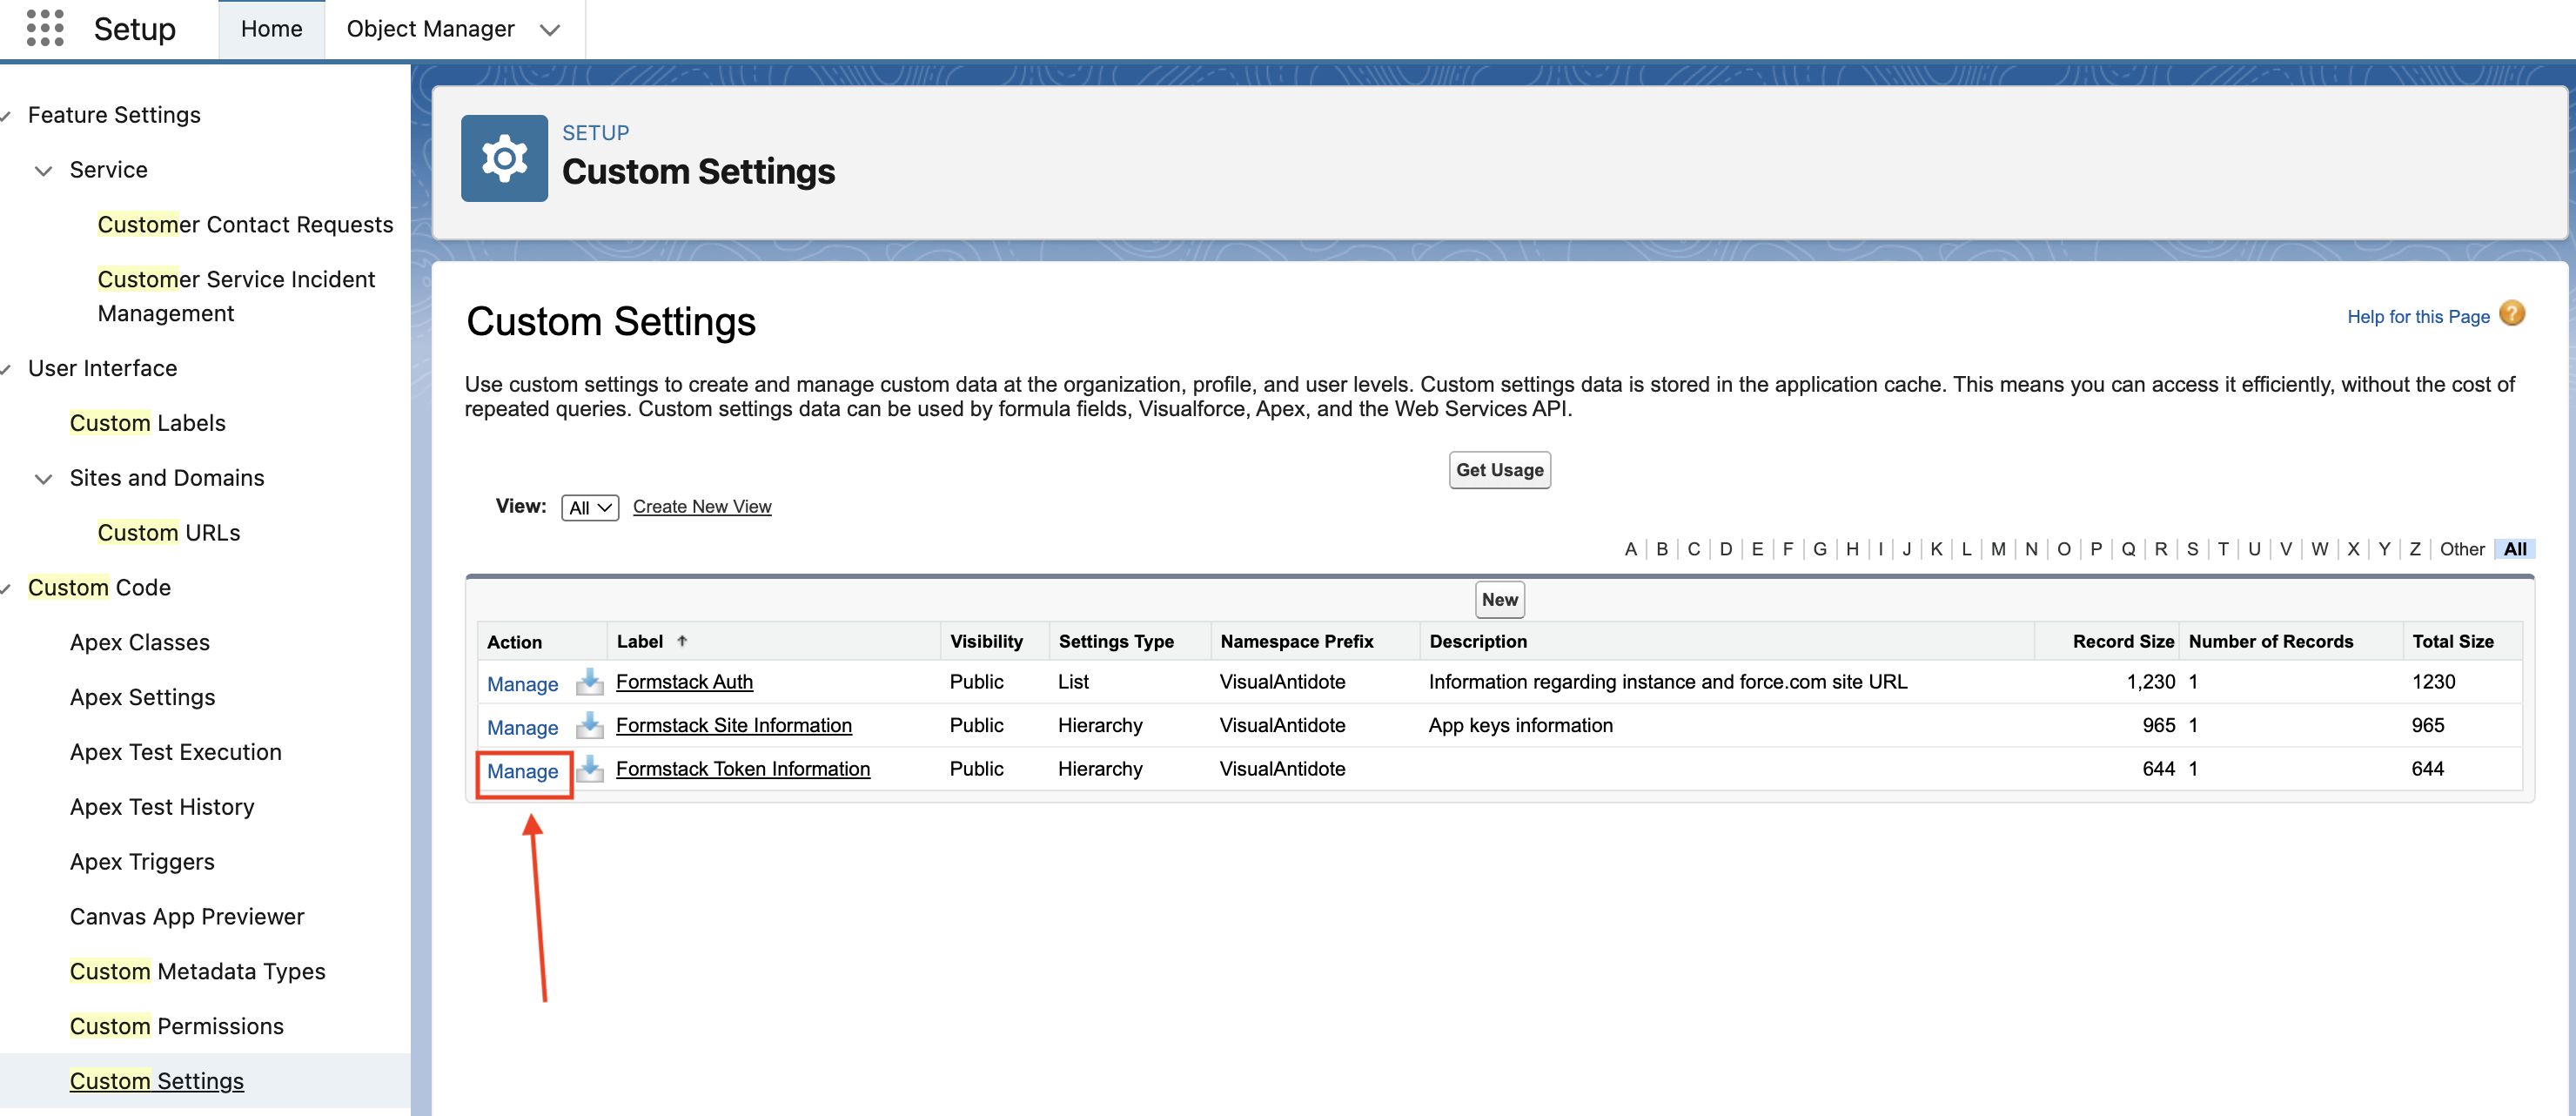Select Apex Classes in sidebar
This screenshot has width=2576, height=1116.
[139, 642]
